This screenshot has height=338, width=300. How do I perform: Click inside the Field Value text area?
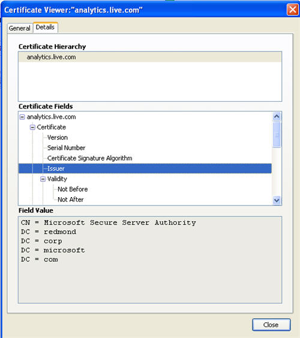click(x=150, y=259)
